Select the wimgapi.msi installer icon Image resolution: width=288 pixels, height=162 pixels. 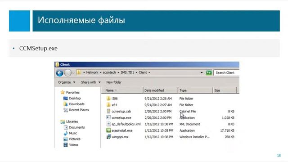pyautogui.click(x=108, y=137)
